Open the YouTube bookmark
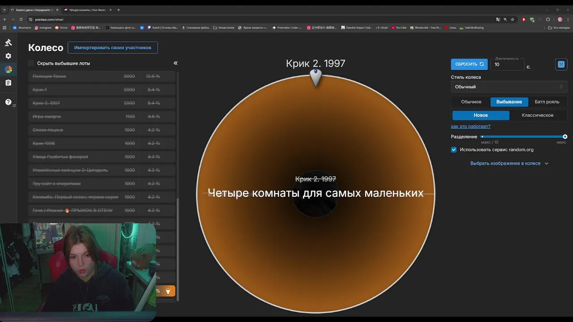573x322 pixels. [399, 28]
